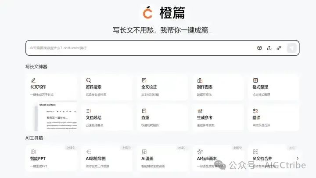Click the 橙篇 orange logo icon
This screenshot has width=316, height=178.
click(x=147, y=12)
